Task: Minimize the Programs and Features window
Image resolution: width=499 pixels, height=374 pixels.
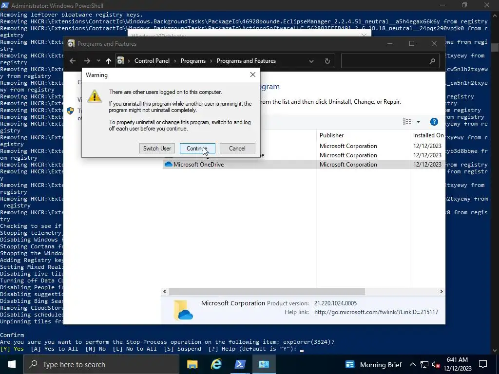Action: (389, 43)
